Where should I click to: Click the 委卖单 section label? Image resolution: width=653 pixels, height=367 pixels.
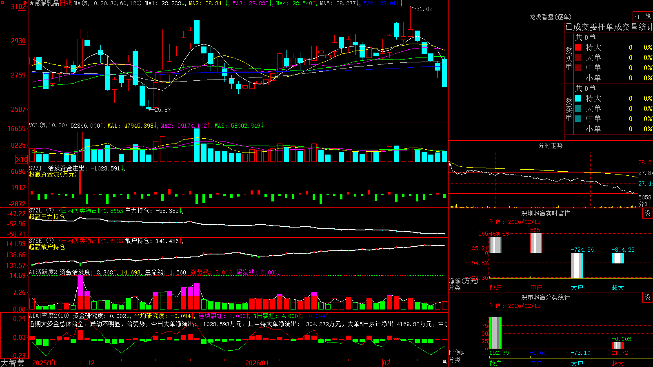coord(569,109)
